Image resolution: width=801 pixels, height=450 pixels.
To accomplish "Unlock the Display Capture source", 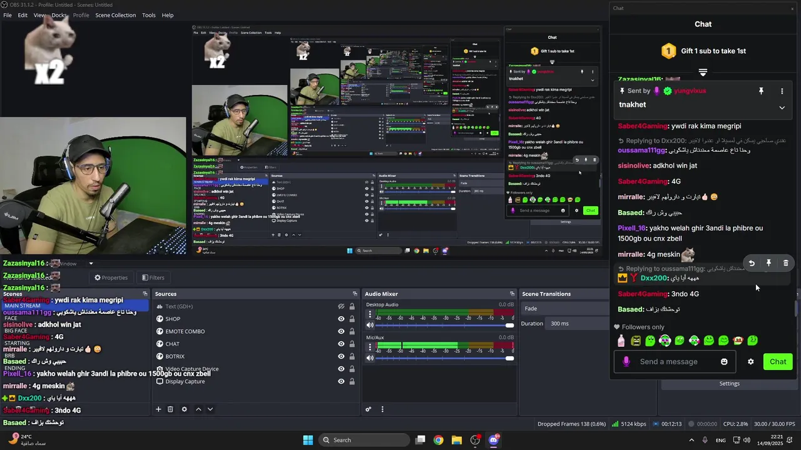I will 352,381.
